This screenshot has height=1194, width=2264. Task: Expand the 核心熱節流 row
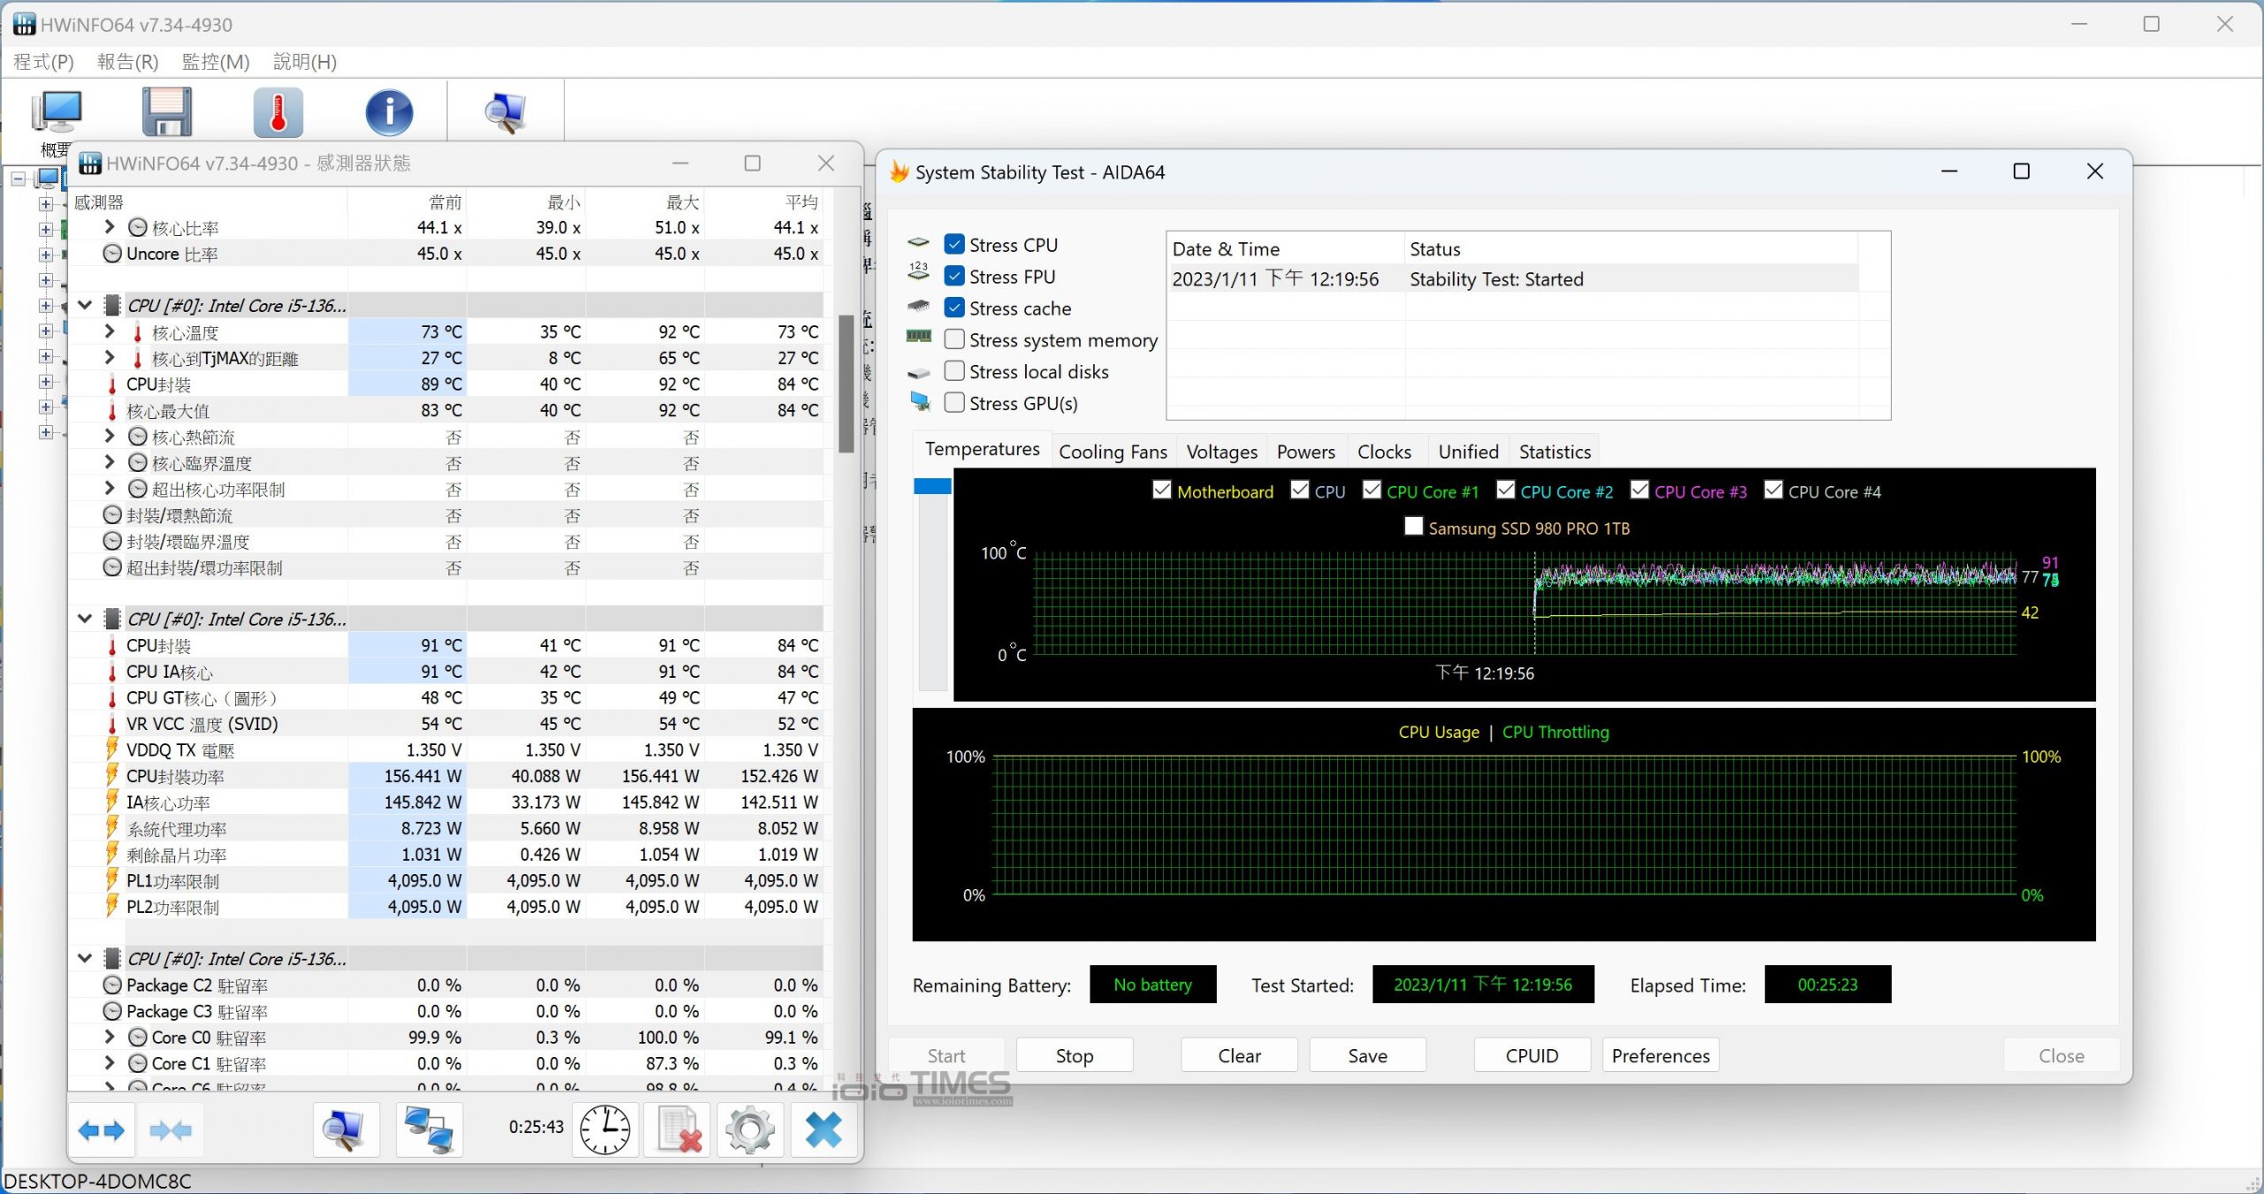[109, 437]
